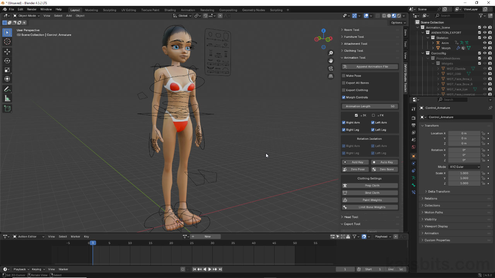
Task: Switch to rendered viewport shading
Action: tap(399, 16)
